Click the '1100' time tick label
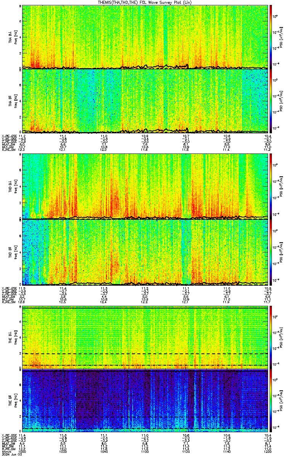Screen dimensions: 286x457 coord(145,451)
